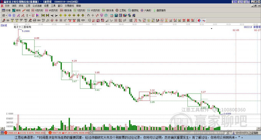261x140 pixels.
Task: Click the 日K线 chart type label
Action: [x=4, y=26]
